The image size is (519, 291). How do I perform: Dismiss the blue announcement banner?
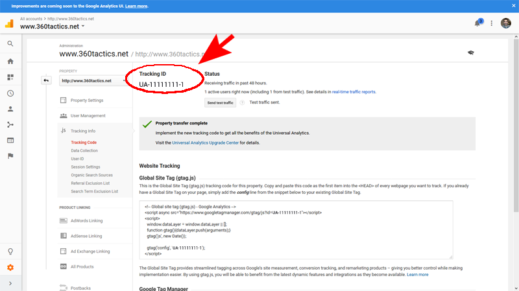point(514,6)
